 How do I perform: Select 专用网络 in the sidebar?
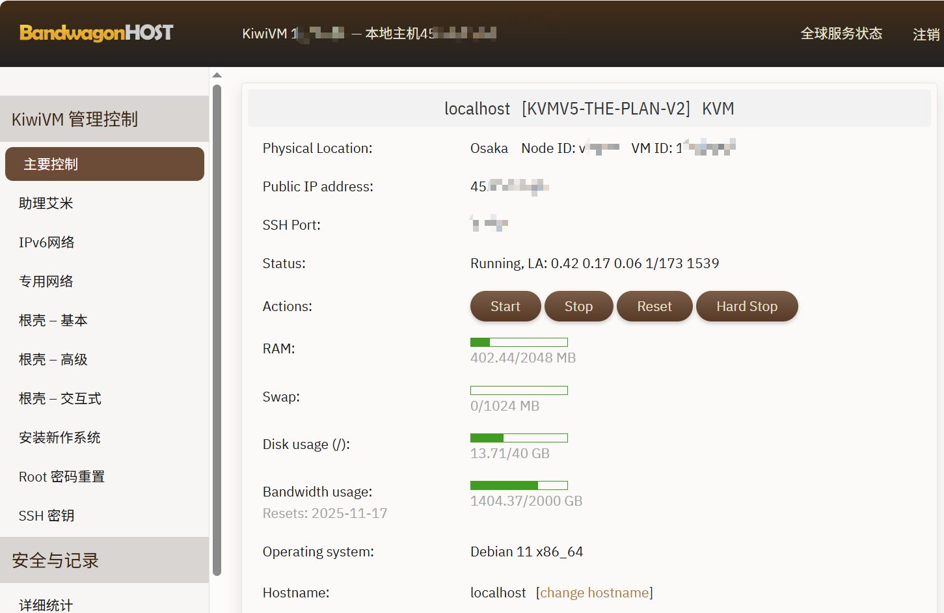[x=46, y=281]
